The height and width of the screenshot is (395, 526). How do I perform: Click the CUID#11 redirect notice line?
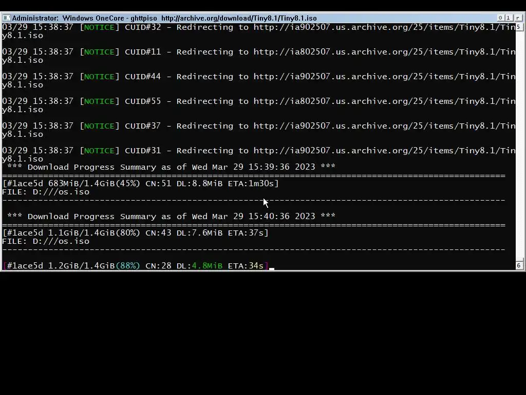(x=258, y=56)
